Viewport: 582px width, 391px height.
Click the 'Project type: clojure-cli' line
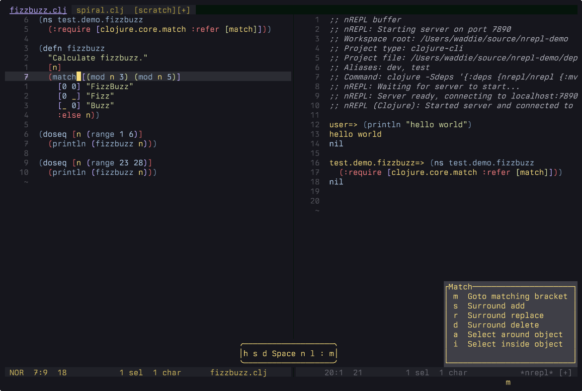[396, 48]
